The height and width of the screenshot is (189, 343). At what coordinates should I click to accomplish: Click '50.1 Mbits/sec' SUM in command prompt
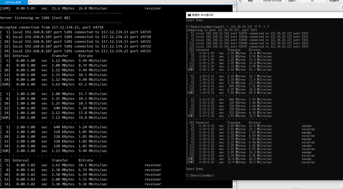(x=260, y=70)
